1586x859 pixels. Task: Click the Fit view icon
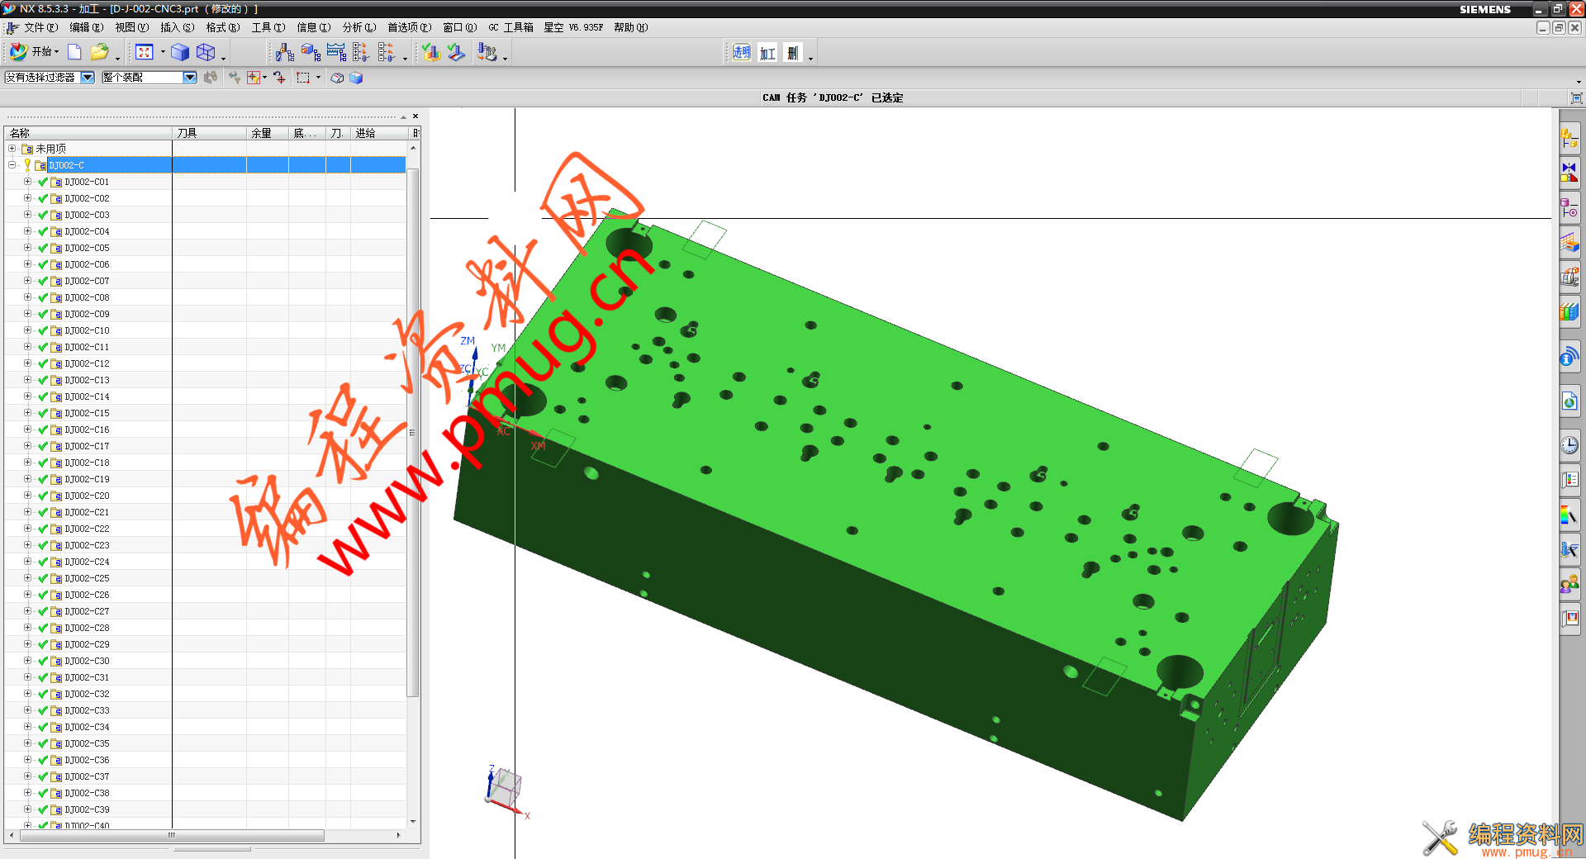[x=145, y=52]
